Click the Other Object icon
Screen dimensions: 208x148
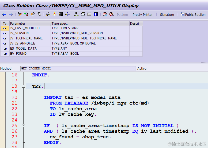click(x=33, y=14)
